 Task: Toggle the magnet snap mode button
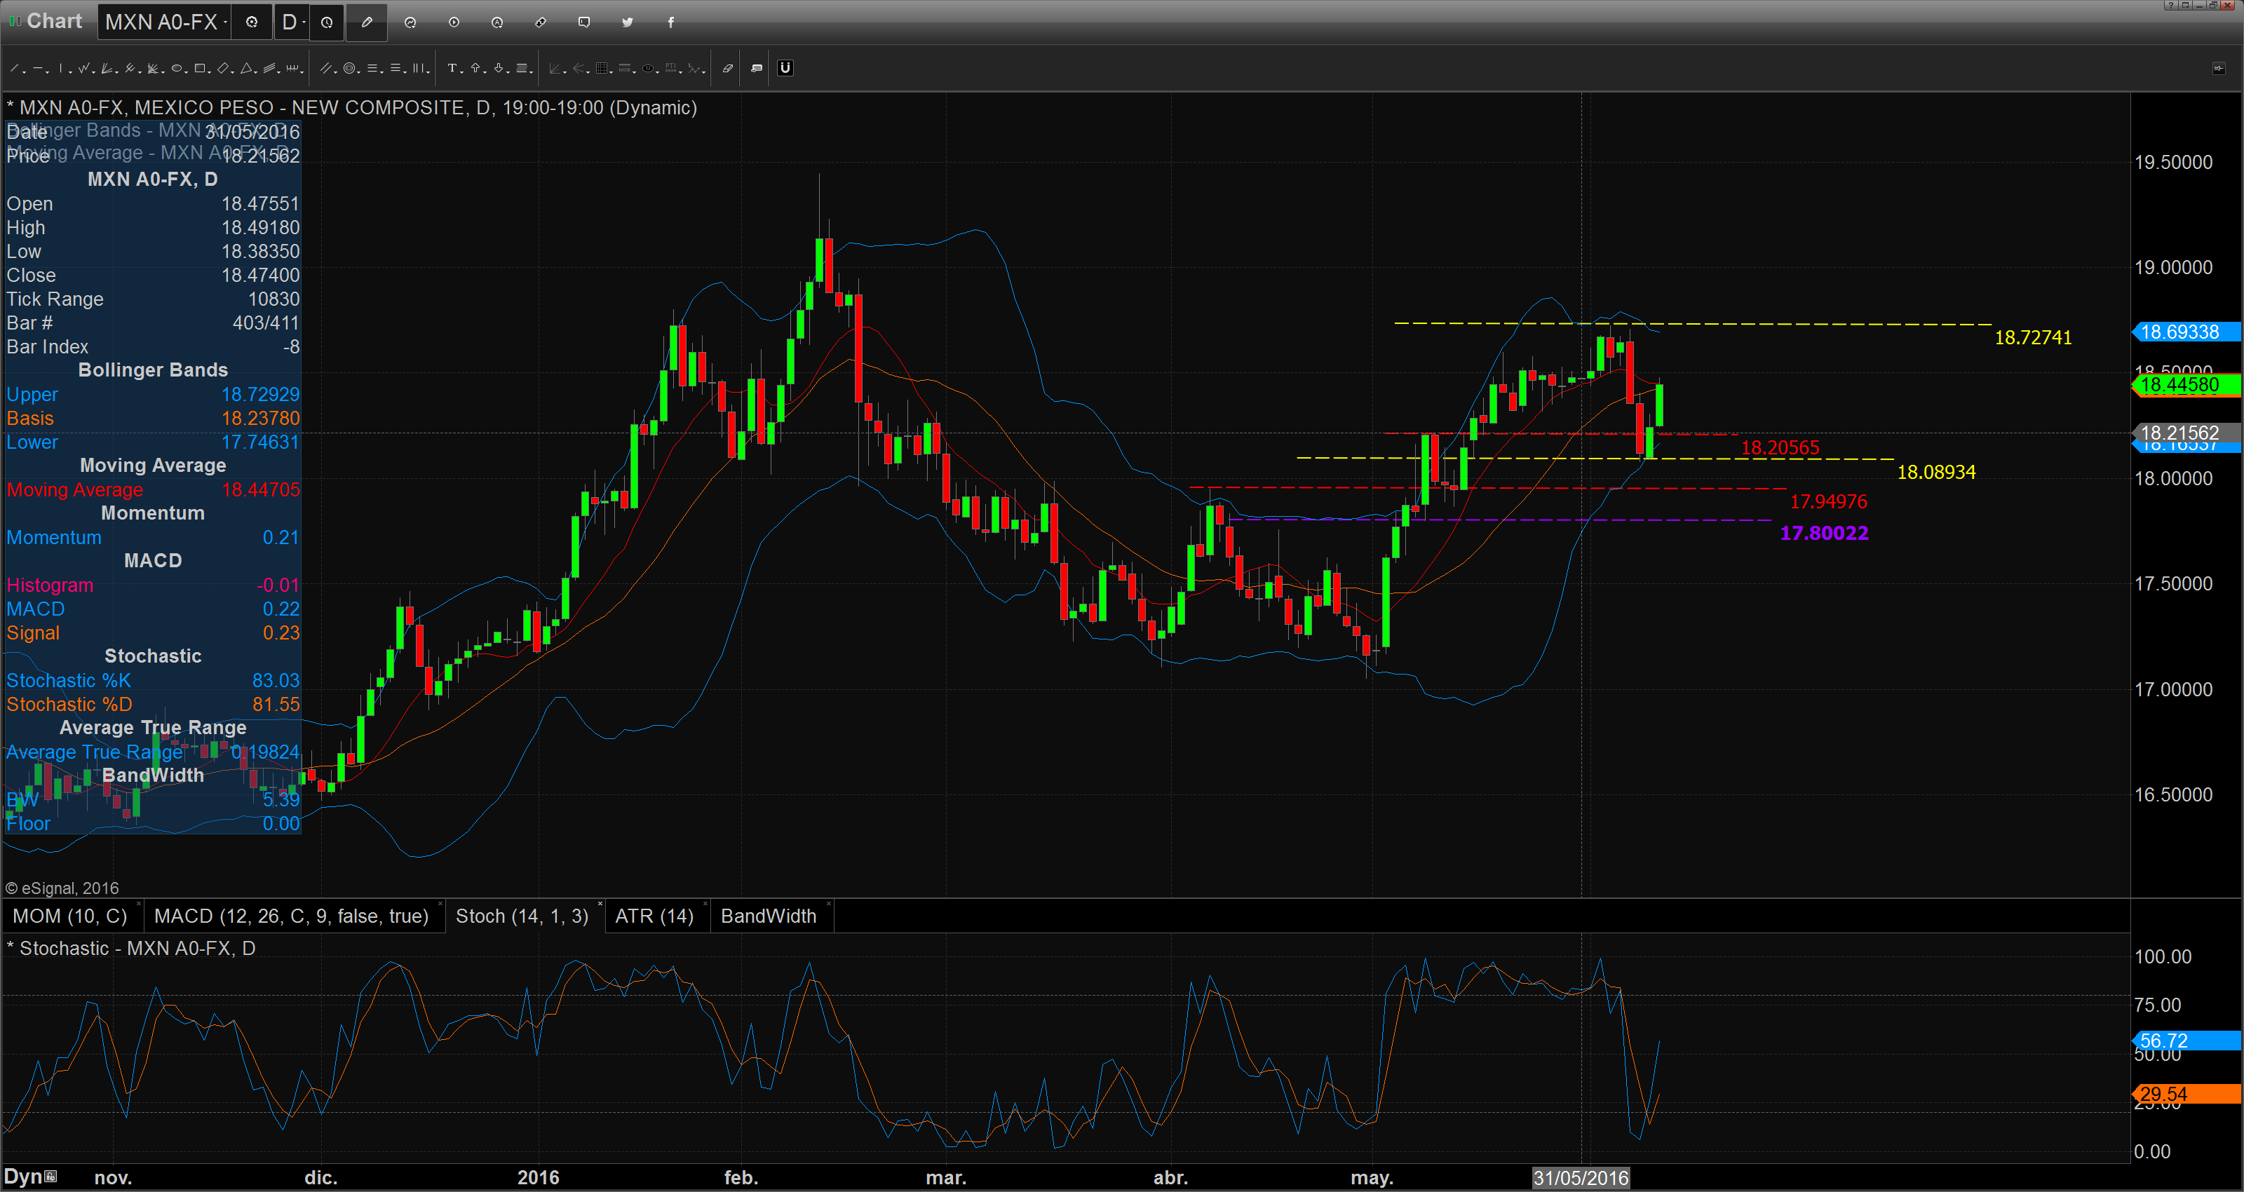tap(785, 68)
